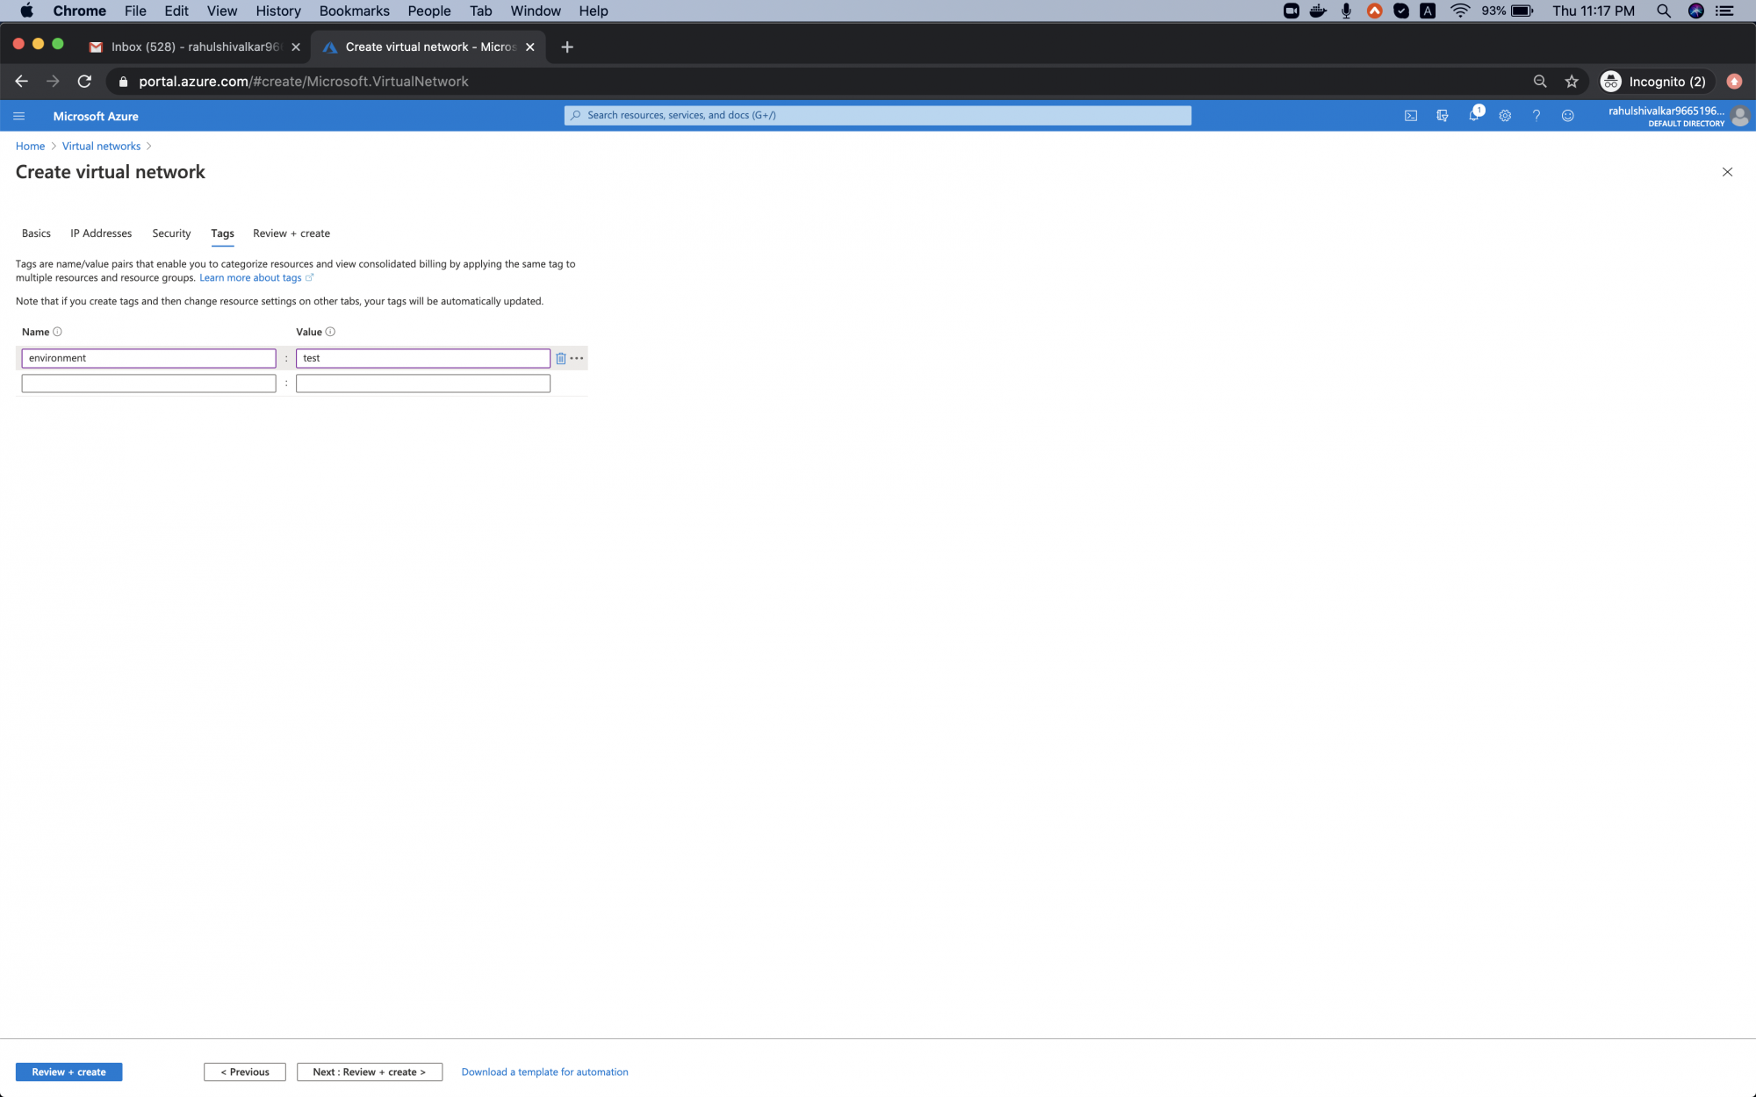The image size is (1756, 1097).
Task: Click the Review + create bottom button
Action: pyautogui.click(x=68, y=1072)
